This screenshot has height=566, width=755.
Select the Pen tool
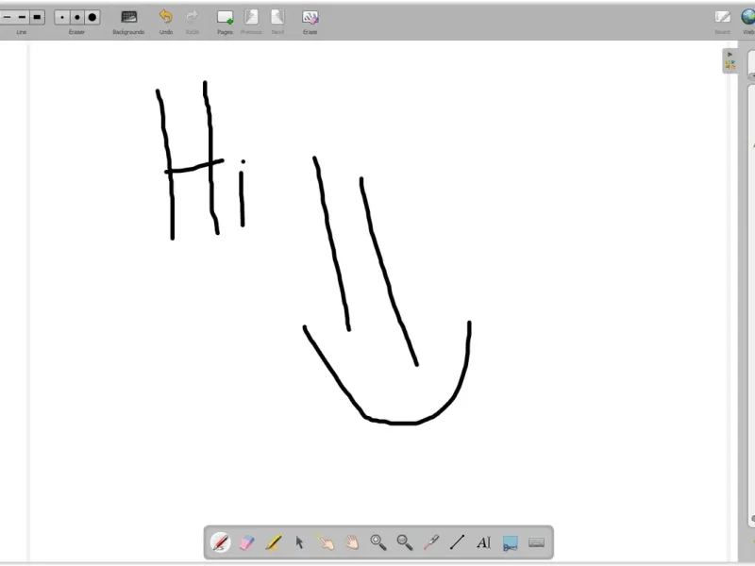point(221,542)
